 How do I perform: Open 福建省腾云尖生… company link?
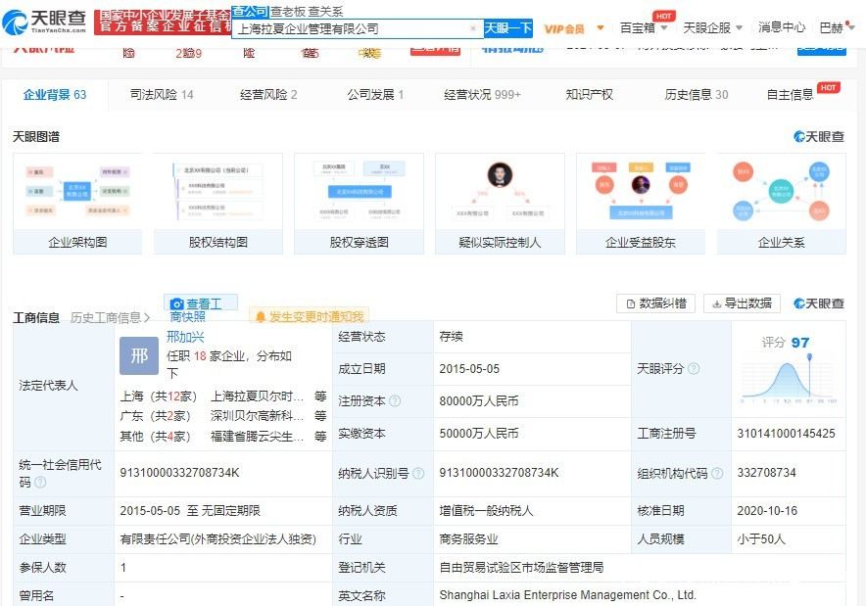tap(258, 437)
